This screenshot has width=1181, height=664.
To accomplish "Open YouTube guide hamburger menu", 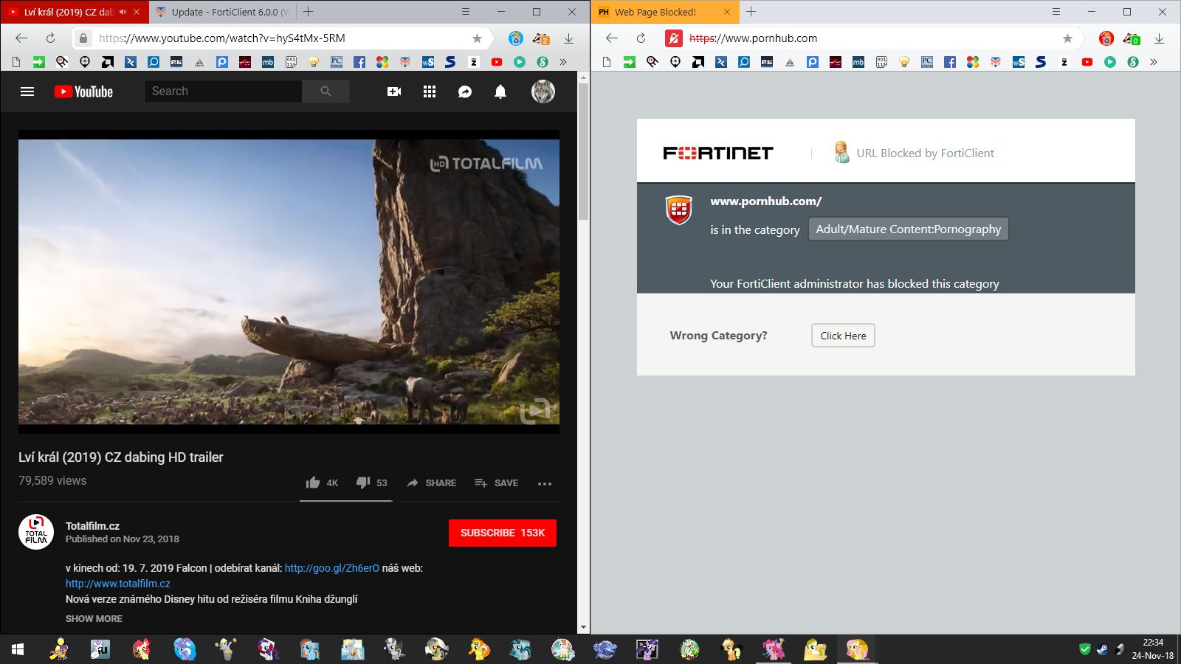I will point(27,91).
